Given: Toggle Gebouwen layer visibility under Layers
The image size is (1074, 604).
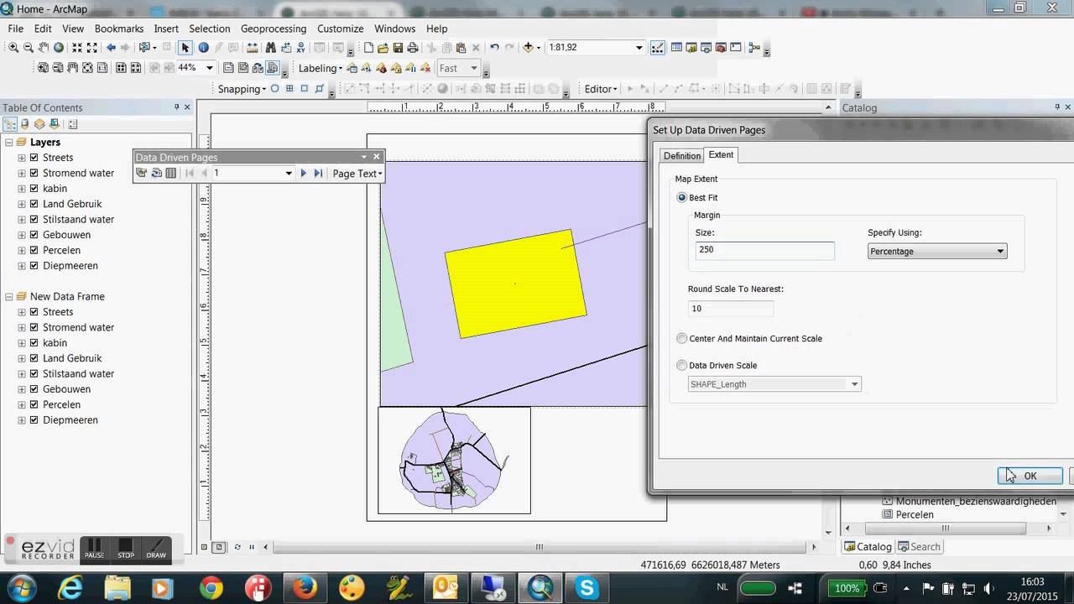Looking at the screenshot, I should pyautogui.click(x=34, y=235).
